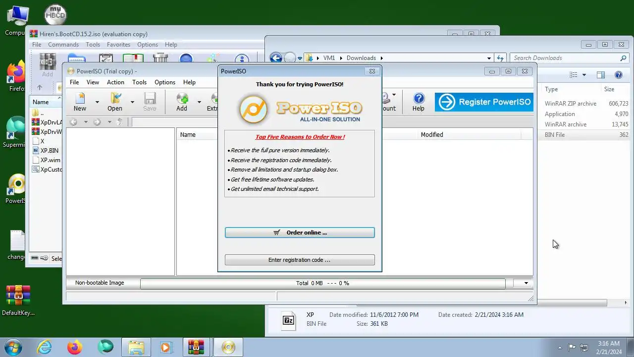Open the Explorer view options dropdown arrow
Image resolution: width=634 pixels, height=357 pixels.
point(584,75)
